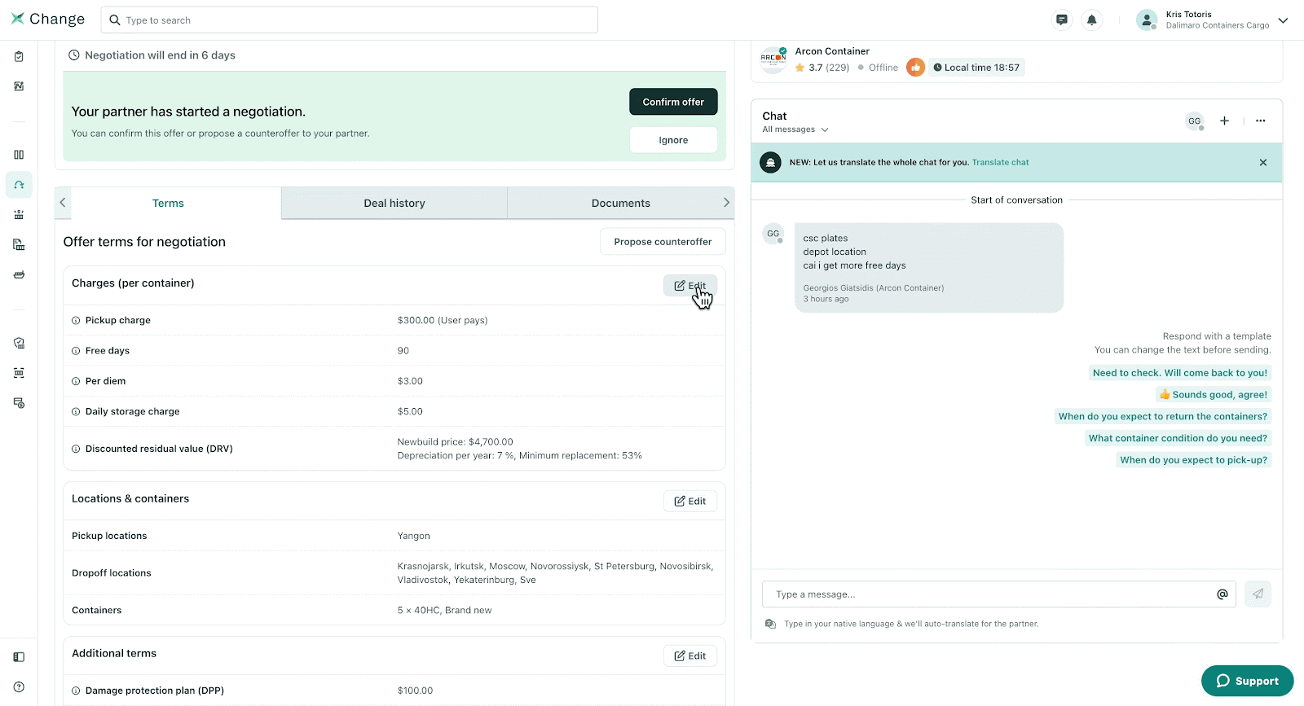Click the send message paper plane icon

[1258, 594]
